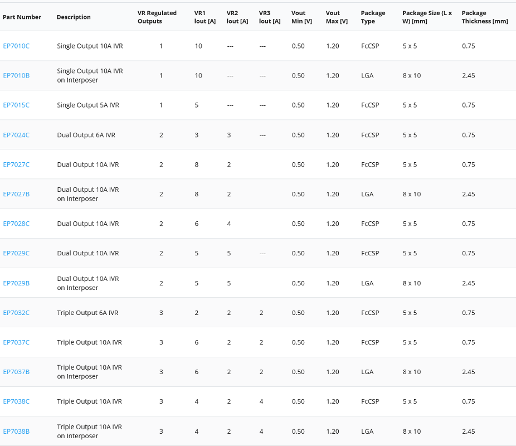Select the EP7038C part link

[16, 401]
